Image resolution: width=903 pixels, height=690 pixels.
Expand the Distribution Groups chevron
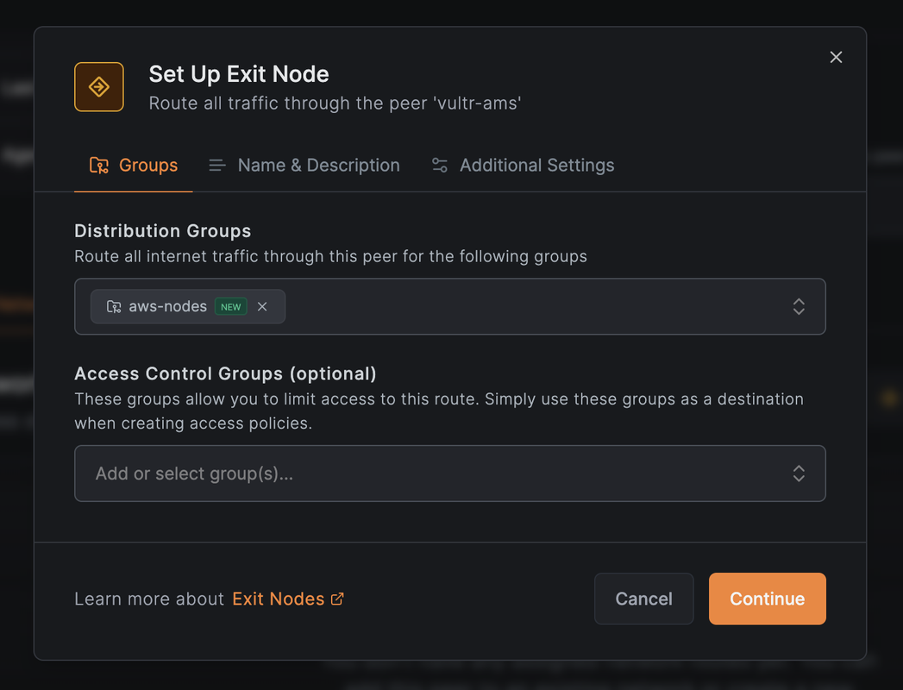click(x=799, y=306)
